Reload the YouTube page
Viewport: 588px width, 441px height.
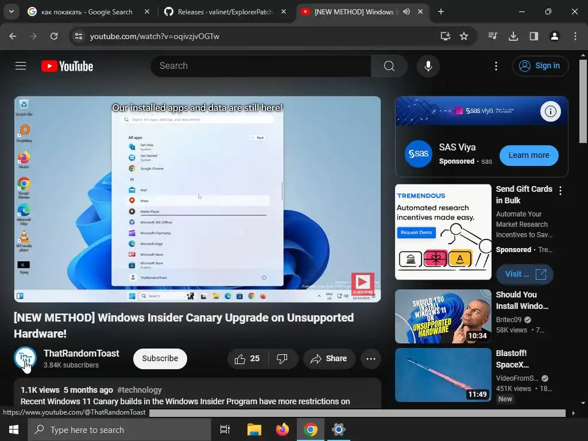[54, 36]
